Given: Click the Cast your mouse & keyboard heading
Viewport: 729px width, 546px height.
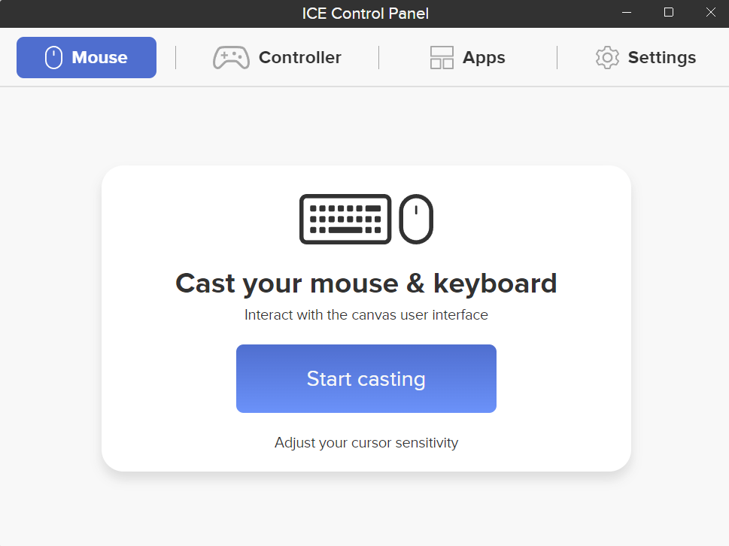Looking at the screenshot, I should click(366, 284).
